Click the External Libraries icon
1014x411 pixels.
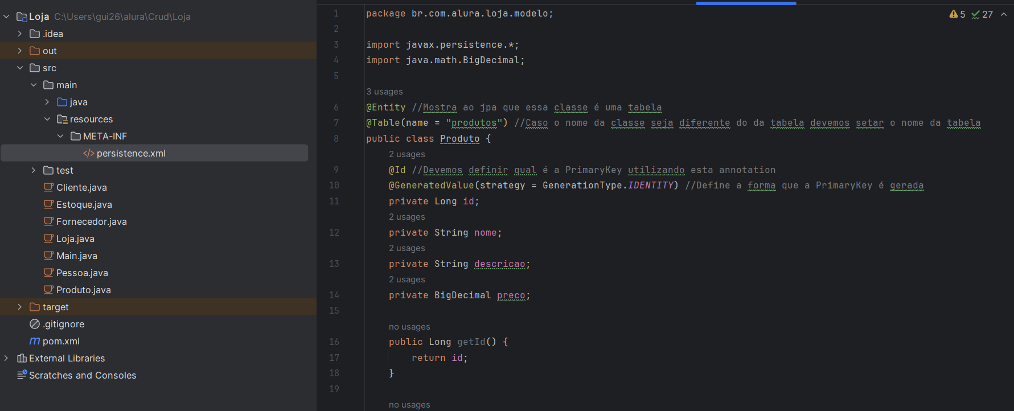pos(22,358)
